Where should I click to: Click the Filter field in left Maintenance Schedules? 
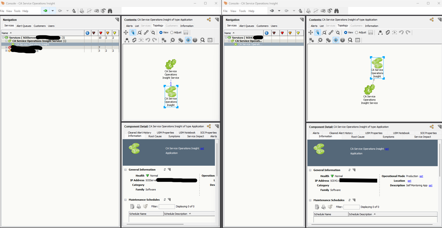167,207
